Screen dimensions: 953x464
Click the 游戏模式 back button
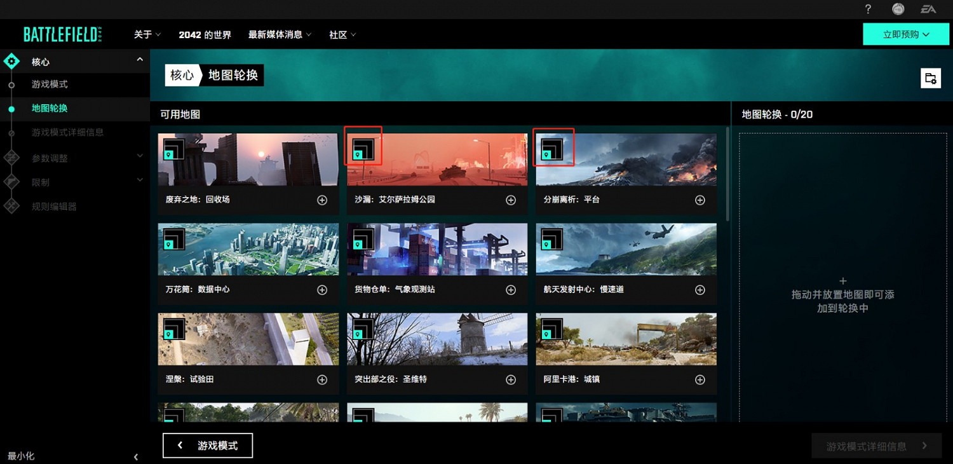(207, 445)
